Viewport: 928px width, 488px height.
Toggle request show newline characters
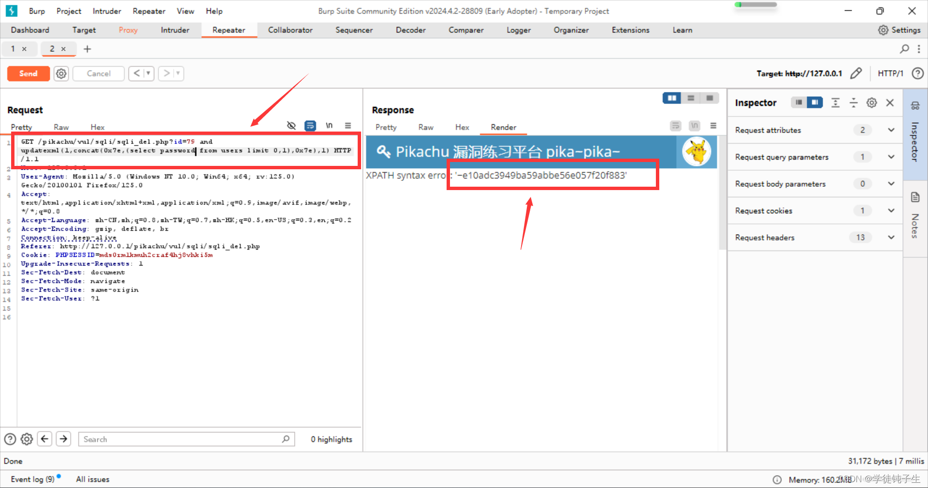coord(329,126)
